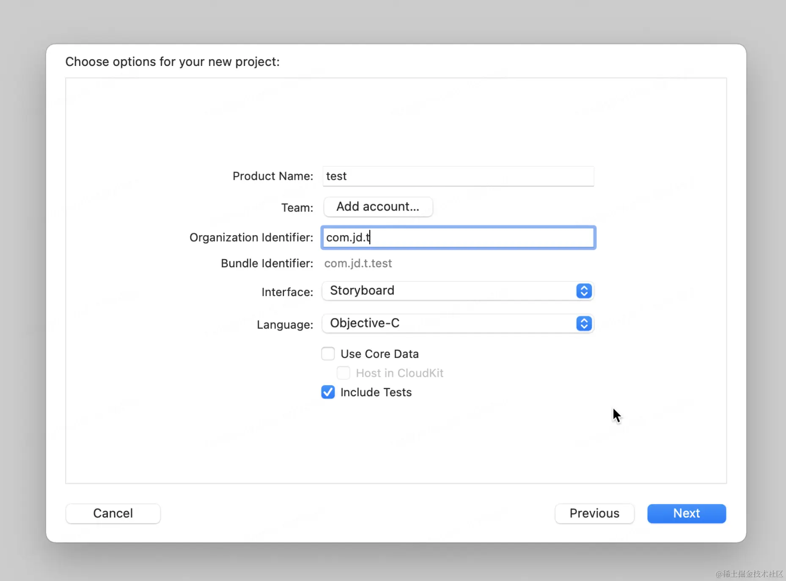Viewport: 786px width, 581px height.
Task: Cancel the new project dialog
Action: point(113,513)
